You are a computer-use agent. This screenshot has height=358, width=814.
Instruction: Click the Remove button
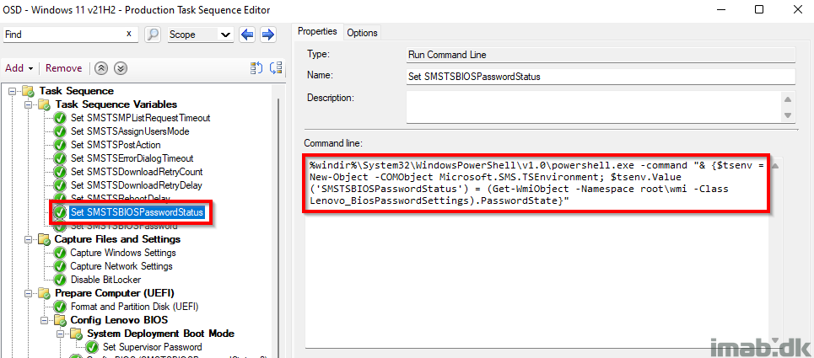coord(63,68)
